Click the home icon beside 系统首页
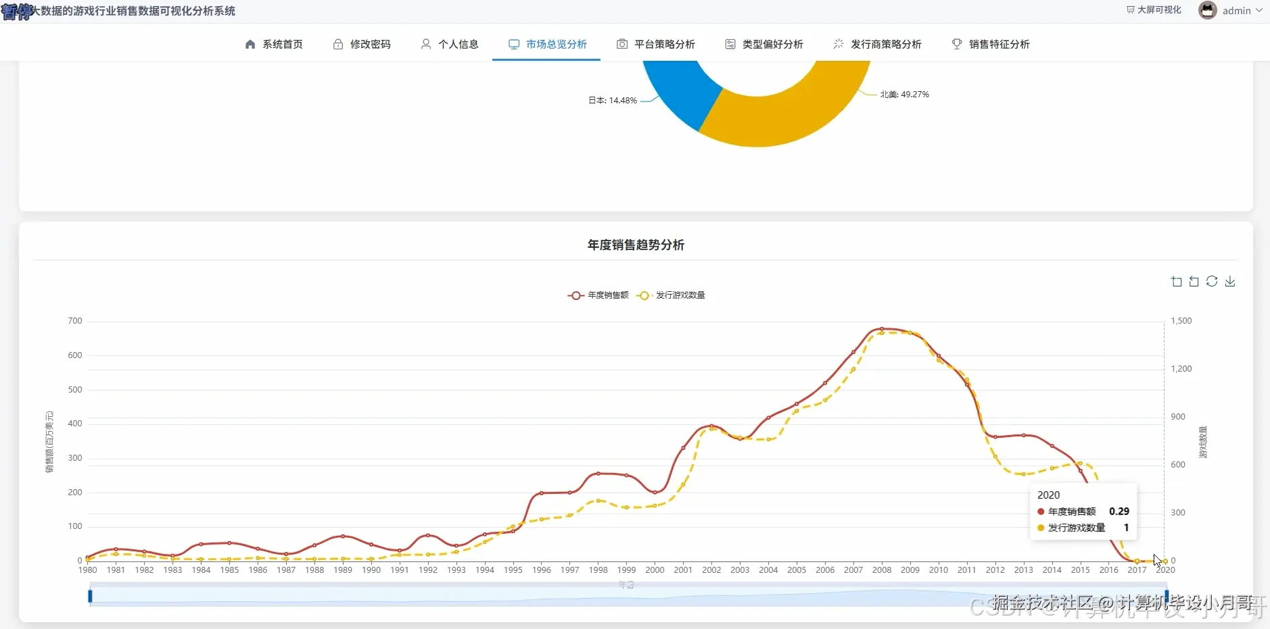The height and width of the screenshot is (629, 1270). pyautogui.click(x=250, y=44)
